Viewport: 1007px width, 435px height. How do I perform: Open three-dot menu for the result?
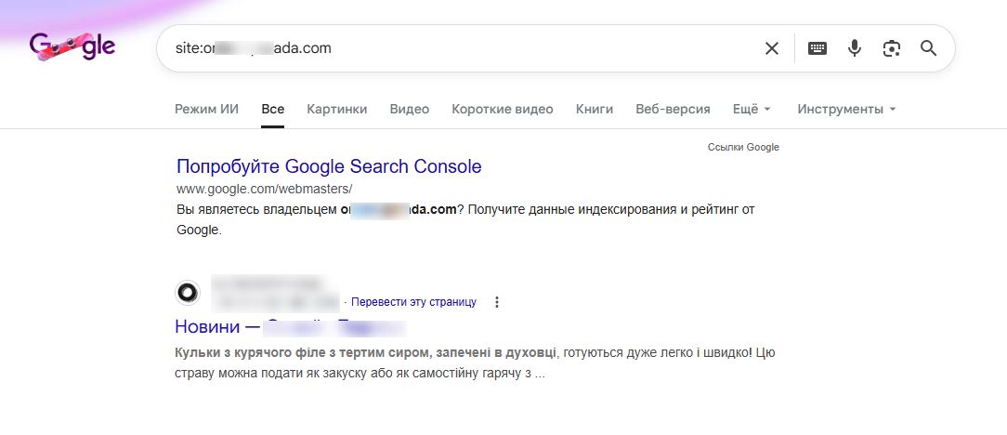pos(497,302)
